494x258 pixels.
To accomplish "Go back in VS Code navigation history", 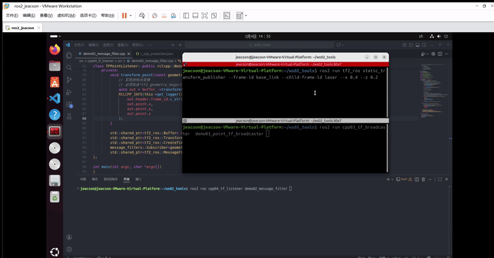I will coord(173,44).
